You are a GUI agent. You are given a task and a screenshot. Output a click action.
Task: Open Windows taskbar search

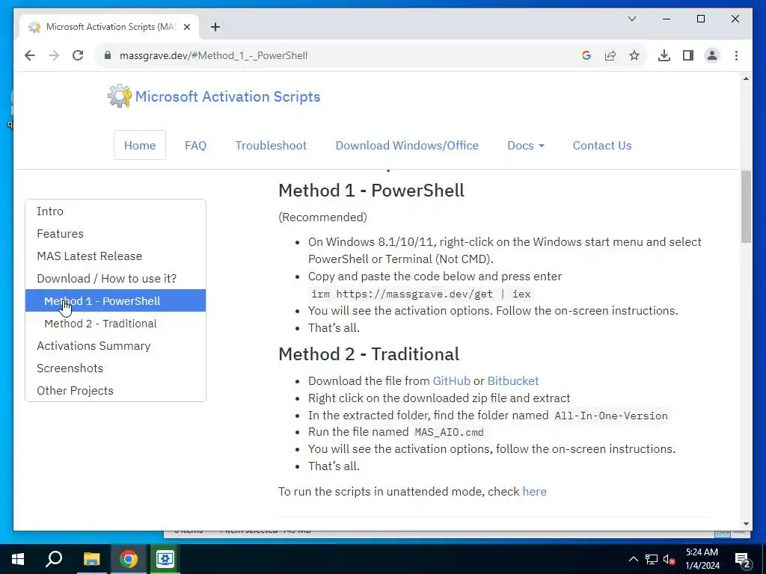pos(54,558)
